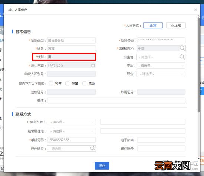This screenshot has height=176, width=204.
Task: Open the 出生日期 calendar picker icon
Action: click(93, 65)
